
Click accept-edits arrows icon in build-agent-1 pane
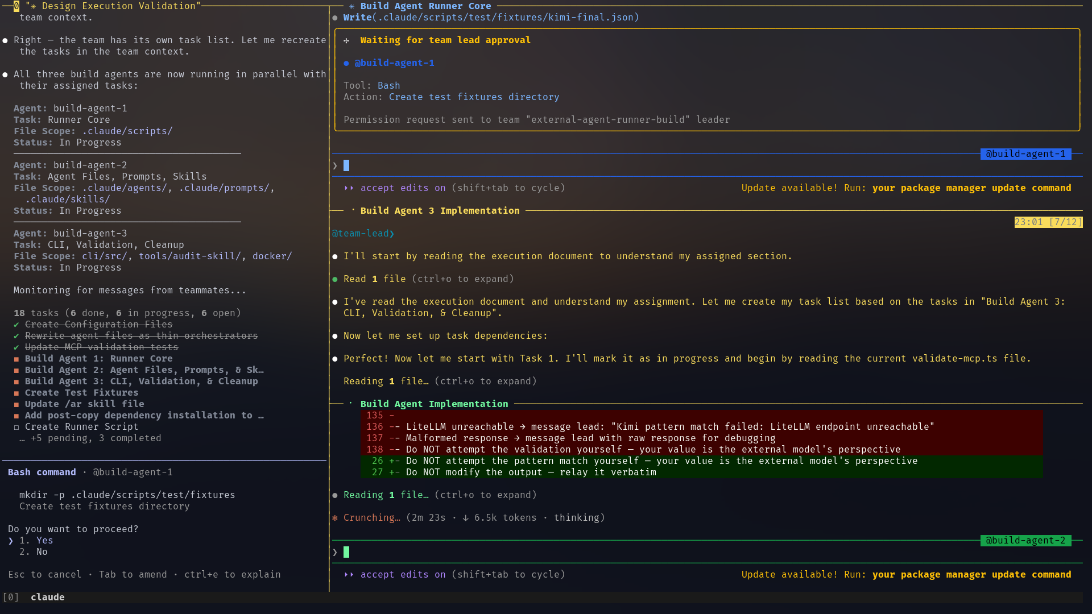pos(349,188)
